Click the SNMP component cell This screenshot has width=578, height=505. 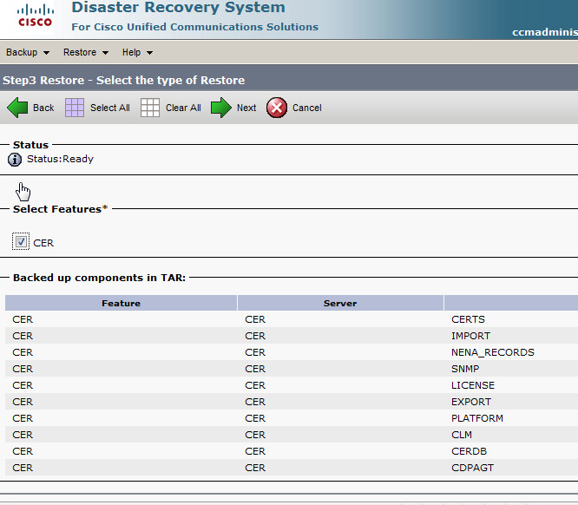click(465, 369)
